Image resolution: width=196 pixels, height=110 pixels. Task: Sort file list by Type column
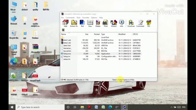103,34
